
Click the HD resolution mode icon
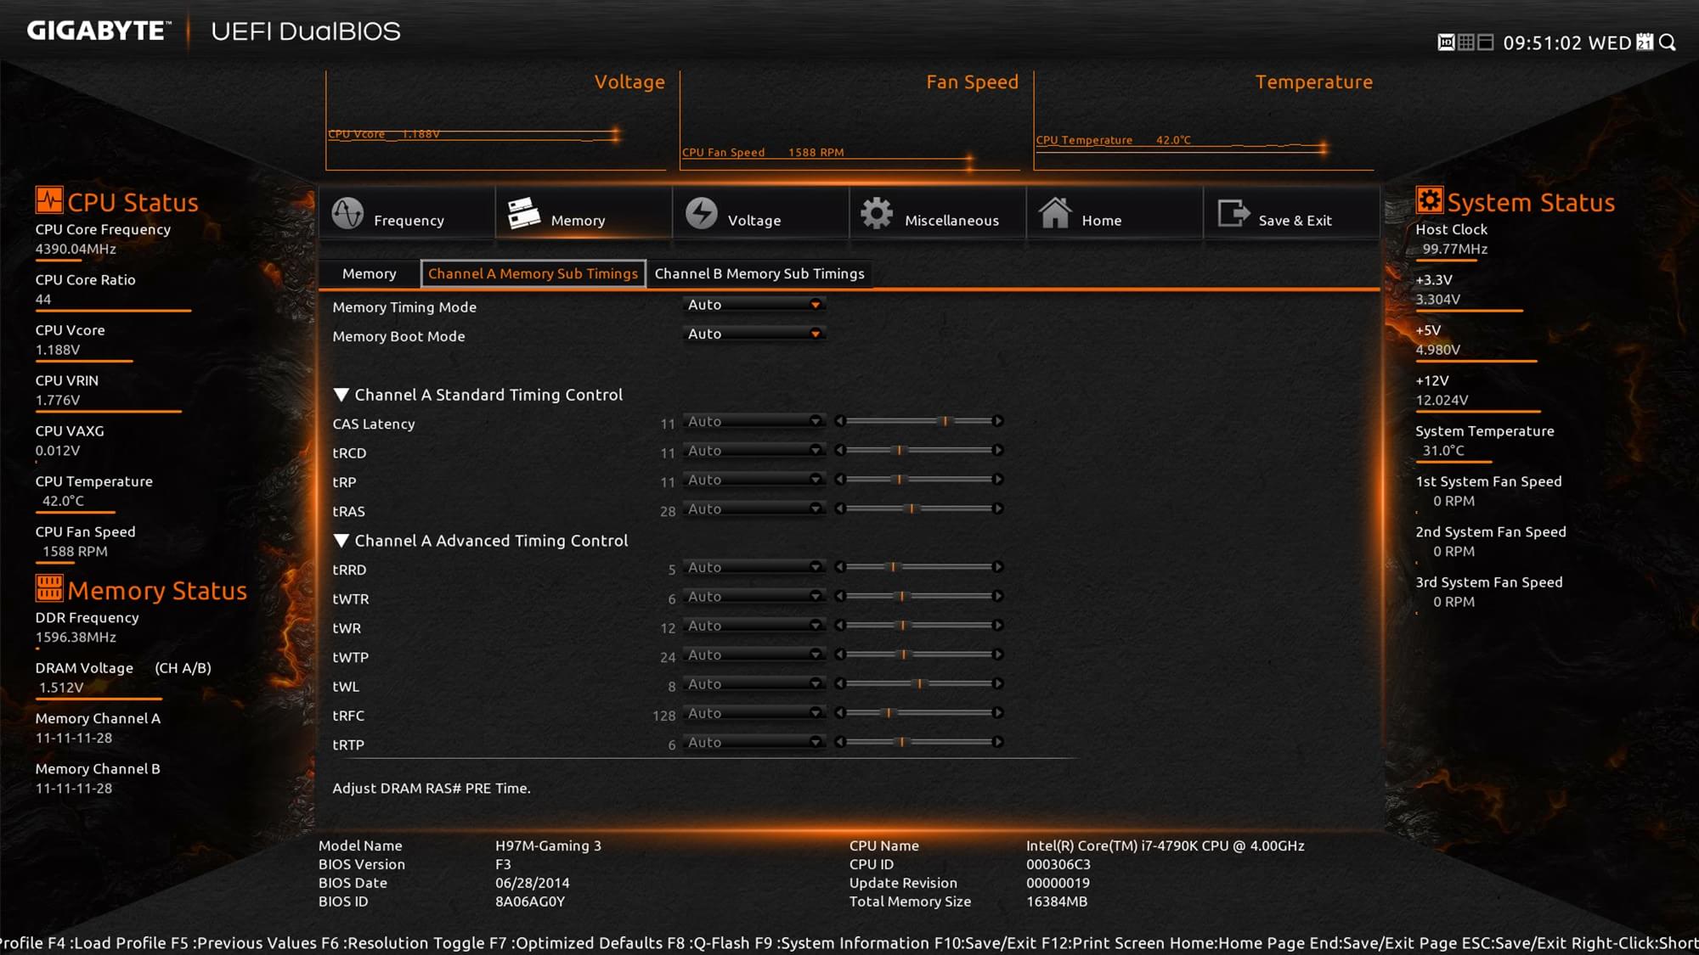click(x=1446, y=42)
